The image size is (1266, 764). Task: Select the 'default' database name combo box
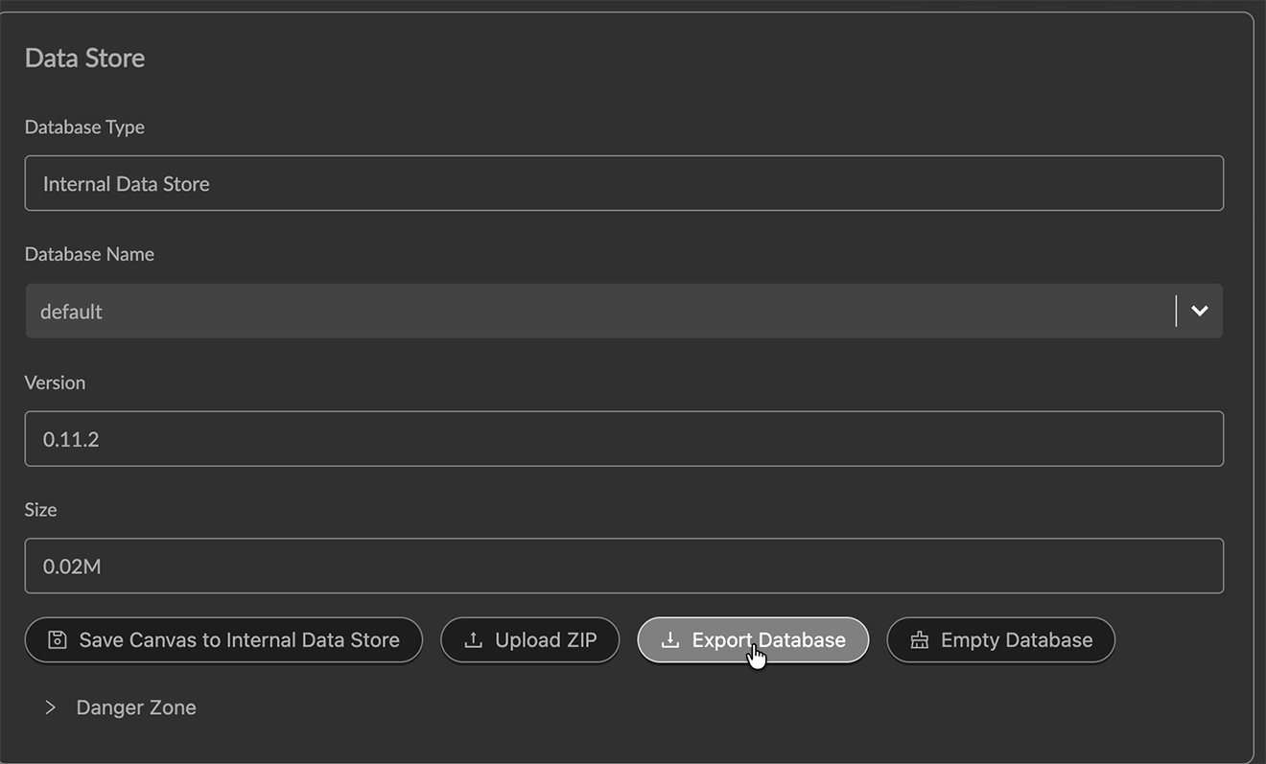coord(595,311)
